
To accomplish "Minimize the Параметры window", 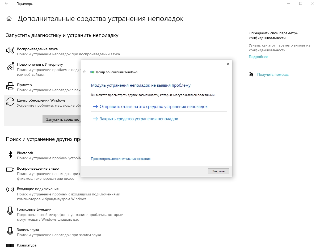I will (x=288, y=4).
